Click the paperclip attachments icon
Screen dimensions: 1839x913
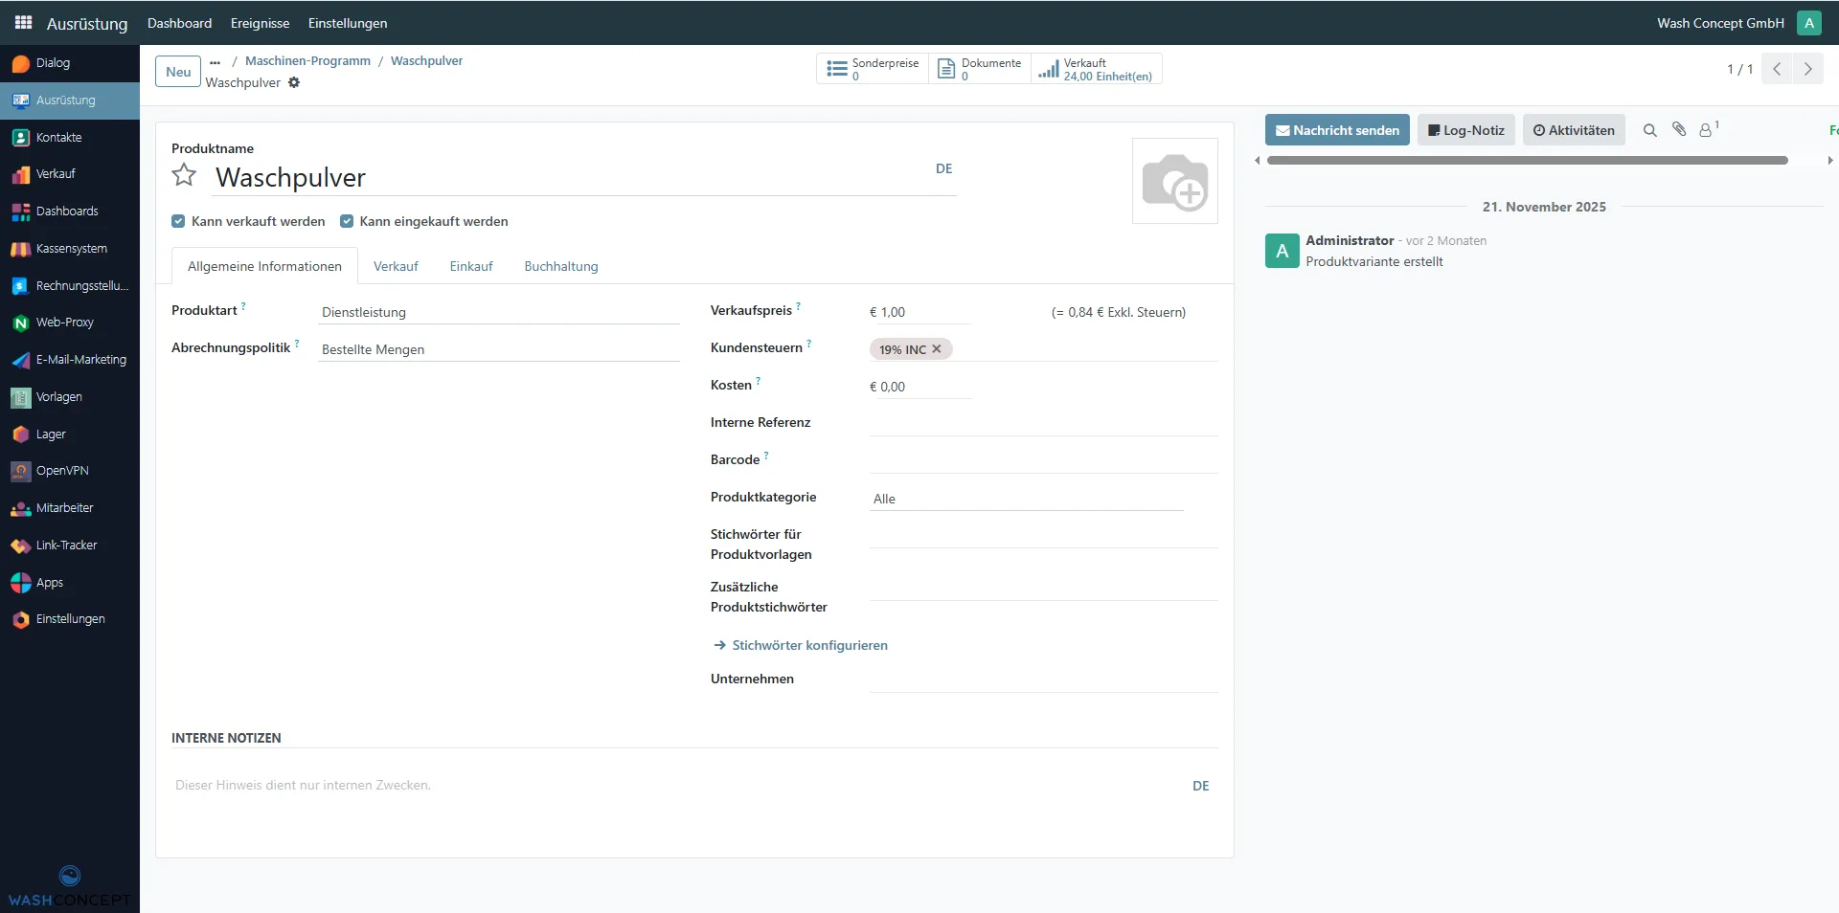[x=1679, y=129]
